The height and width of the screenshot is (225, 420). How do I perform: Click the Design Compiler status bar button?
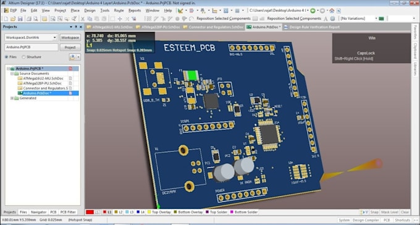[x=366, y=220]
